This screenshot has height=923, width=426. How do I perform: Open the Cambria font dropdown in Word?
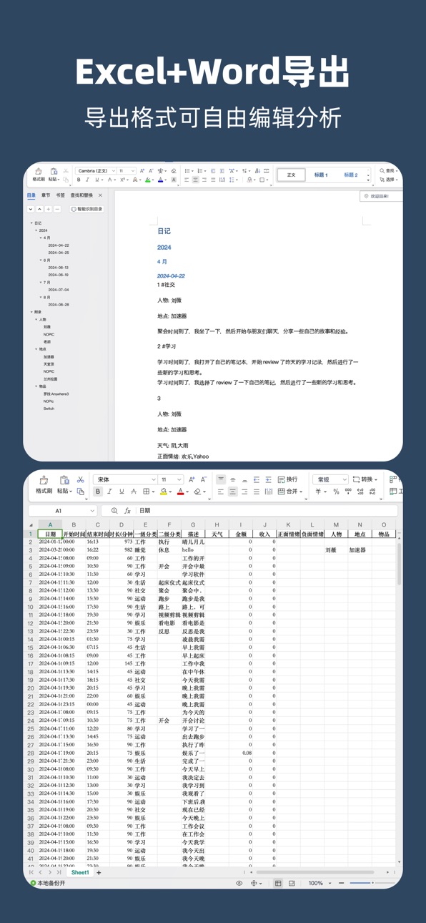pyautogui.click(x=112, y=171)
